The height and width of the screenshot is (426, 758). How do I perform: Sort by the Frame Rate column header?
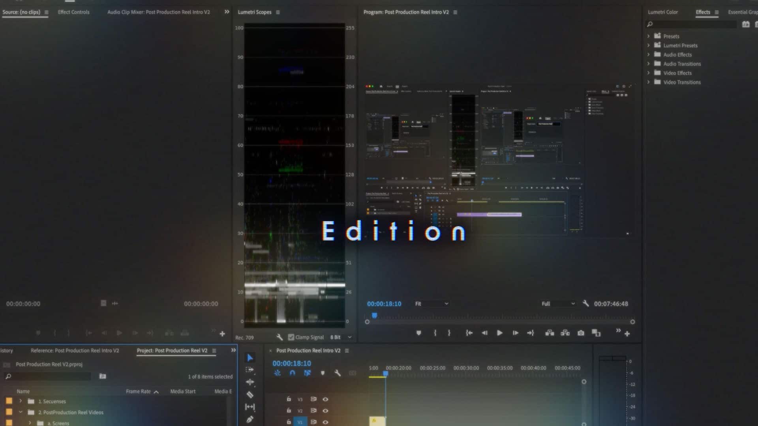click(x=138, y=391)
